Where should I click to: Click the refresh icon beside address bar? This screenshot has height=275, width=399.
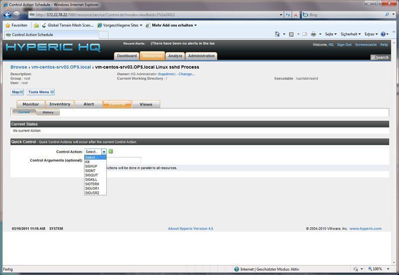click(288, 15)
